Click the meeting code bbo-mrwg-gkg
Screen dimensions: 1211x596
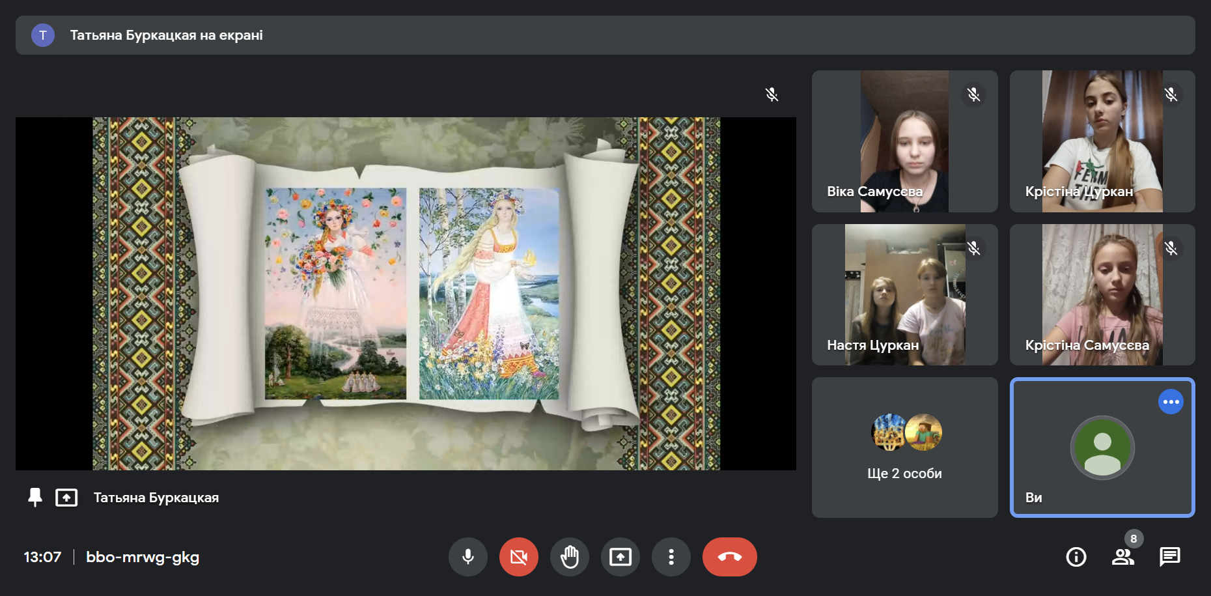point(143,557)
